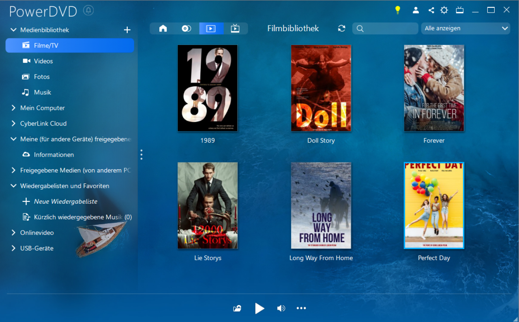Image resolution: width=519 pixels, height=322 pixels.
Task: Collapse Wiedergabelisten und Favoriten section
Action: (x=13, y=186)
